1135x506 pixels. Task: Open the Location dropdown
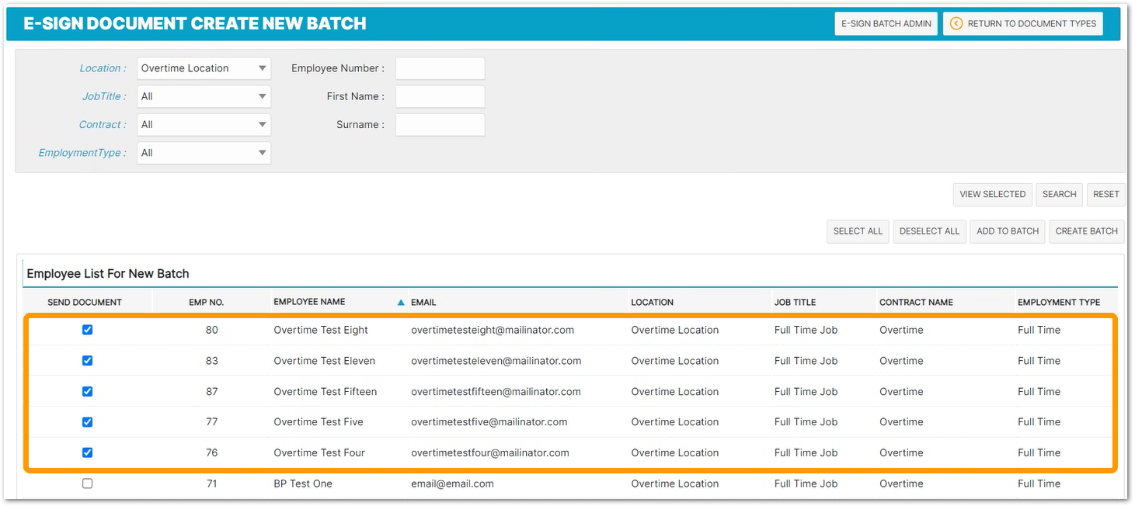pos(204,68)
